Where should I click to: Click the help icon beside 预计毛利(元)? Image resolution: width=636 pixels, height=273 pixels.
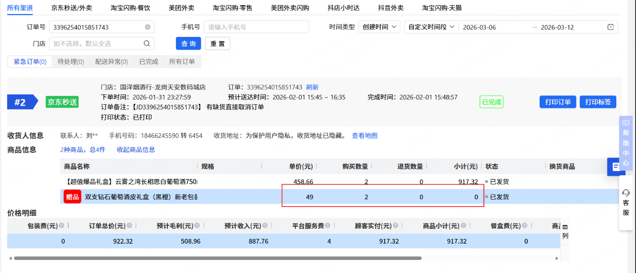pos(197,226)
